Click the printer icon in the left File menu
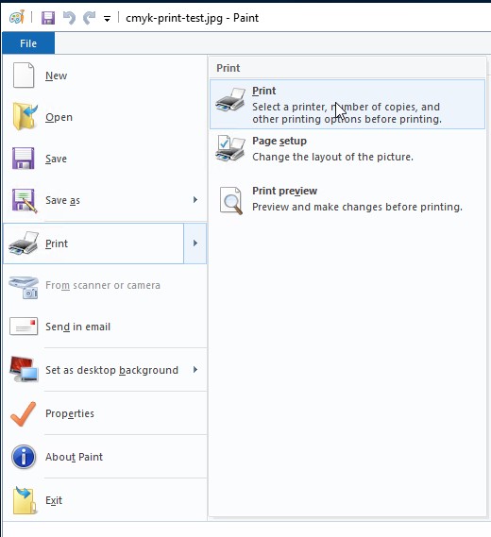 [24, 243]
